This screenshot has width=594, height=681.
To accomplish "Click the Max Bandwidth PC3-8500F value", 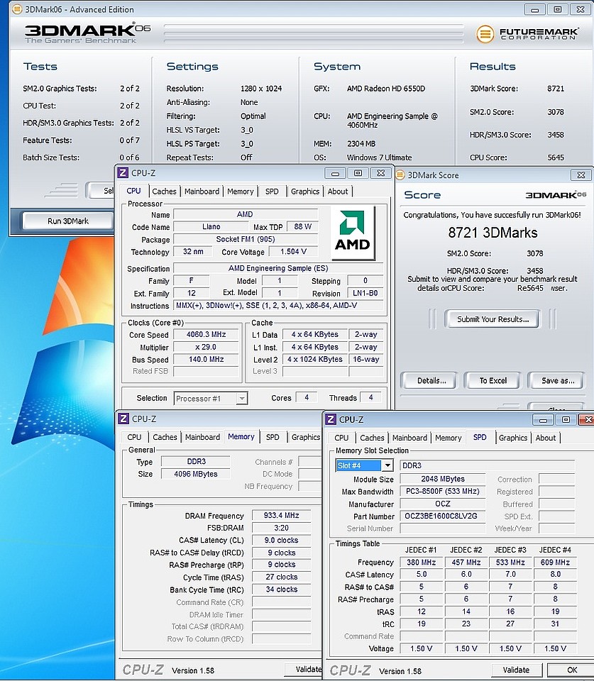I will coord(442,491).
